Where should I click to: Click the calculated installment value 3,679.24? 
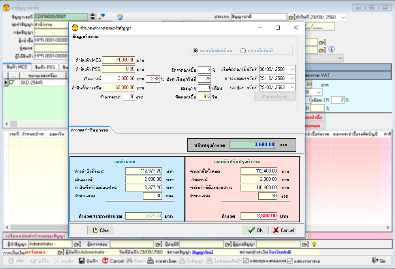tap(144, 216)
